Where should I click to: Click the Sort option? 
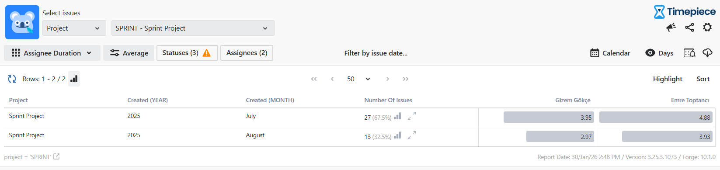click(703, 79)
